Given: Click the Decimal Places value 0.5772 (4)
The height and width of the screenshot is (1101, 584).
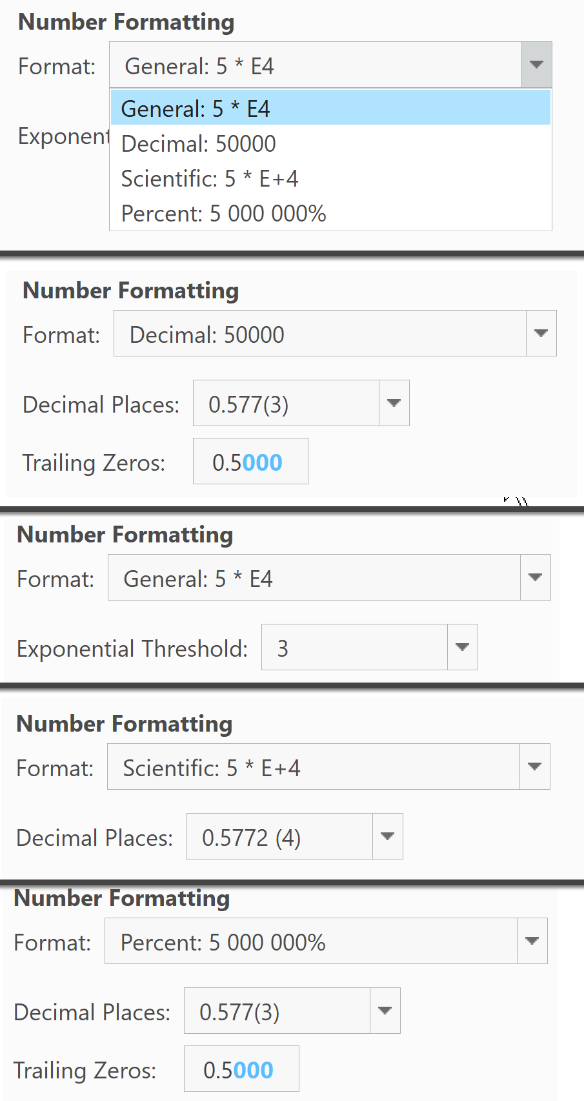Looking at the screenshot, I should (252, 836).
